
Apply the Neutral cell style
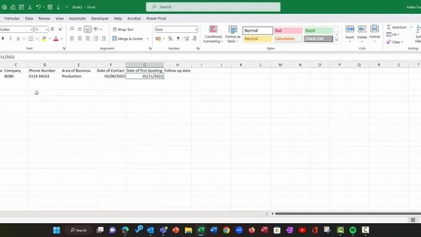[257, 39]
